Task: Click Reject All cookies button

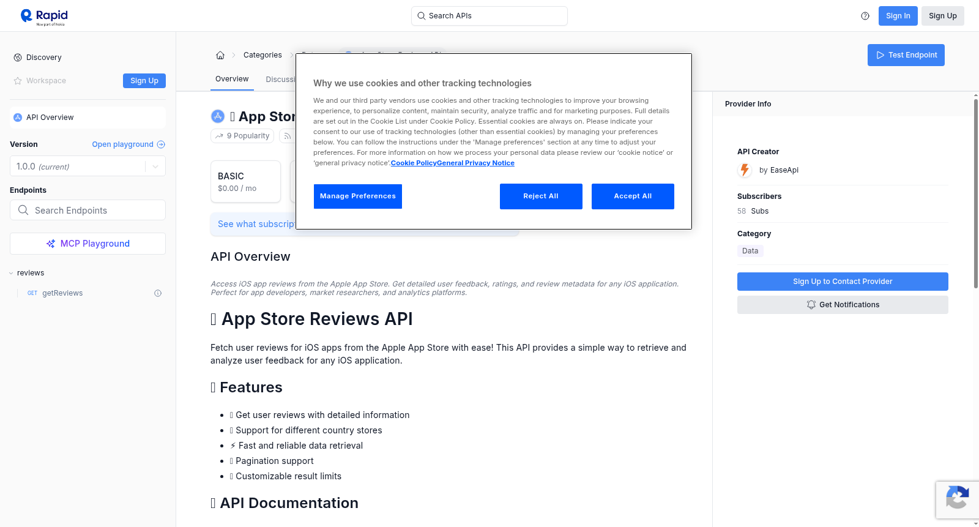Action: (541, 196)
